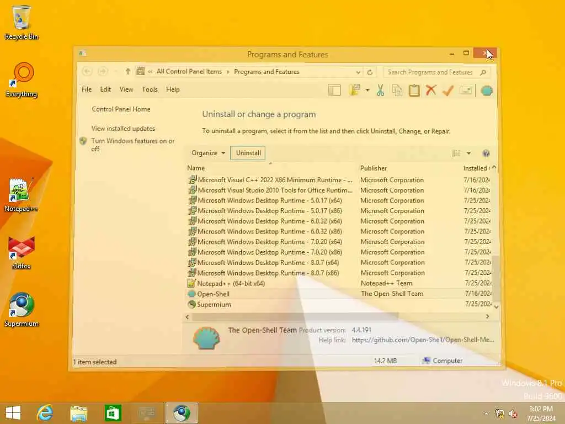Click the vertical scrollbar up arrow
The image size is (565, 424).
click(494, 168)
